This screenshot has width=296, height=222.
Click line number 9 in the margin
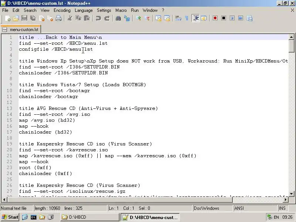pyautogui.click(x=11, y=85)
